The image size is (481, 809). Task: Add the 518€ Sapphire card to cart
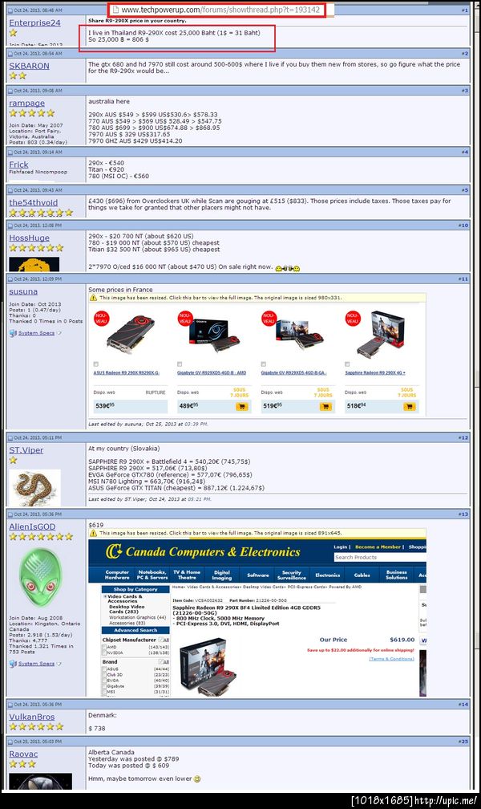[x=409, y=407]
